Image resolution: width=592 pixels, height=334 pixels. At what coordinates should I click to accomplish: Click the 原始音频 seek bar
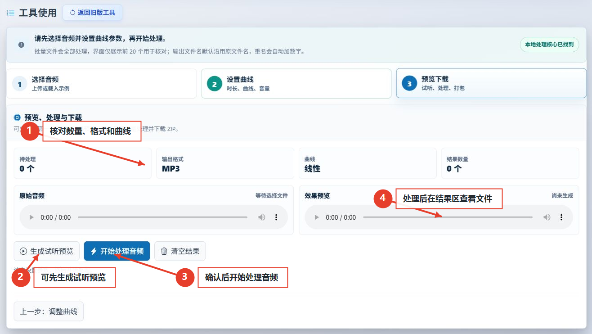coord(162,217)
